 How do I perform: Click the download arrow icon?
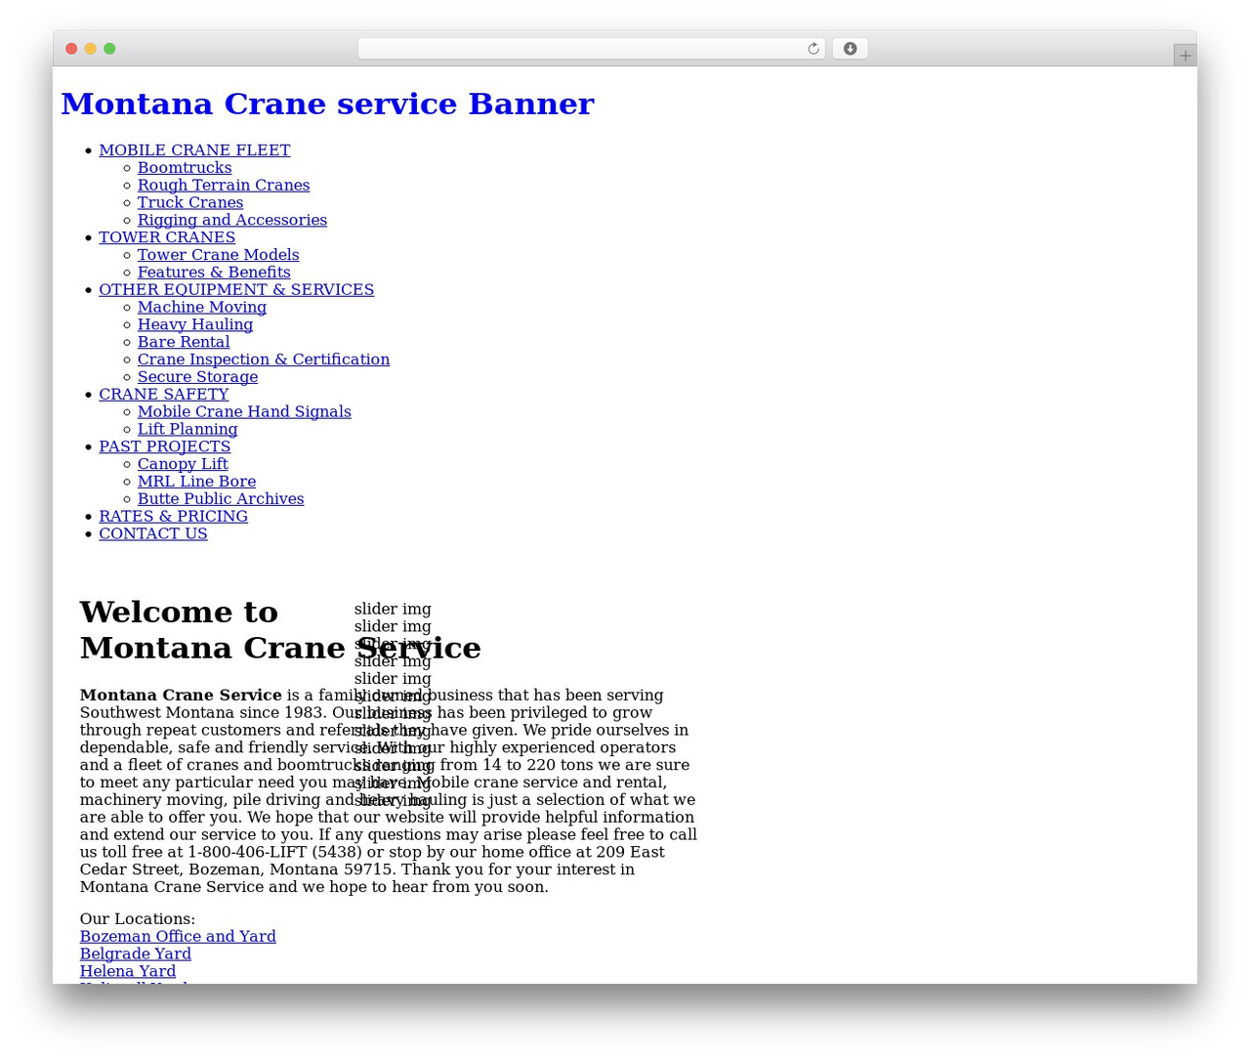click(x=850, y=49)
